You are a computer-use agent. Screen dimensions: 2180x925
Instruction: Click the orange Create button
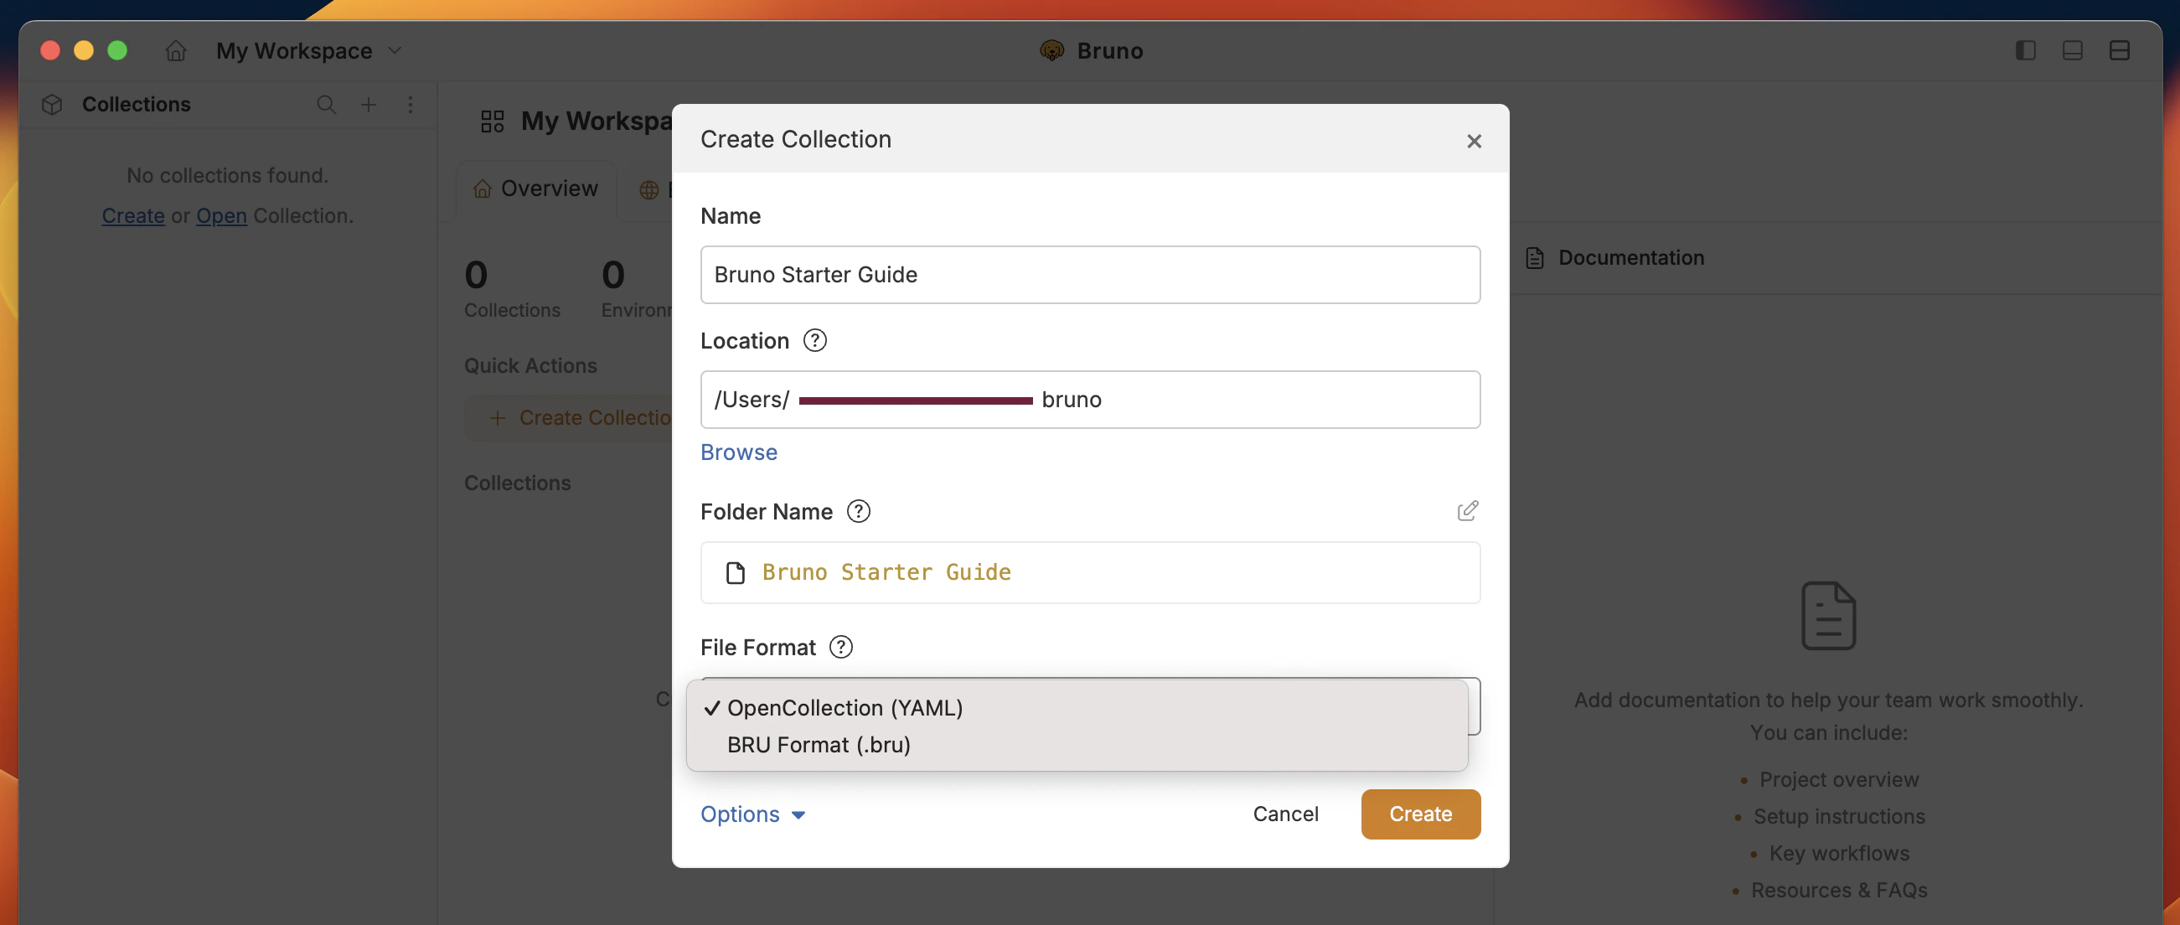point(1420,814)
